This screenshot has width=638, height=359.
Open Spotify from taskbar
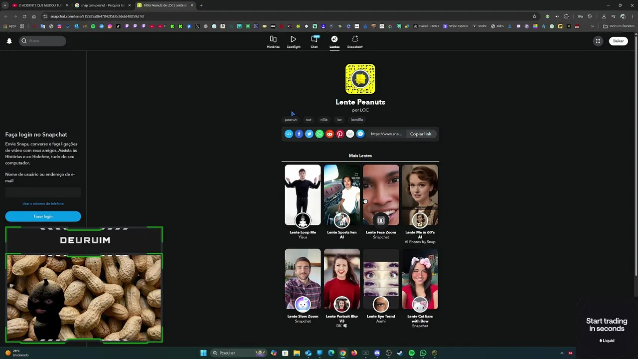[411, 353]
